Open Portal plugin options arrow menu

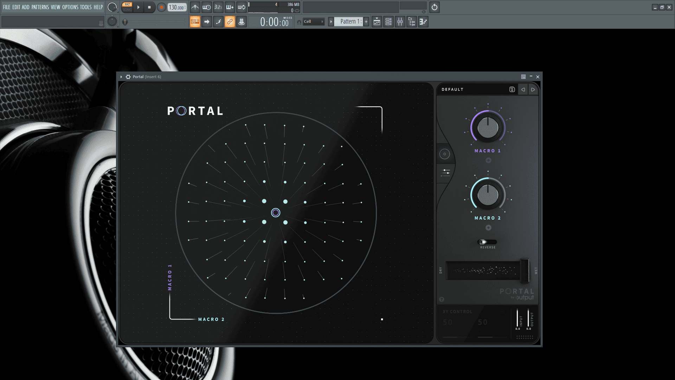pyautogui.click(x=121, y=77)
